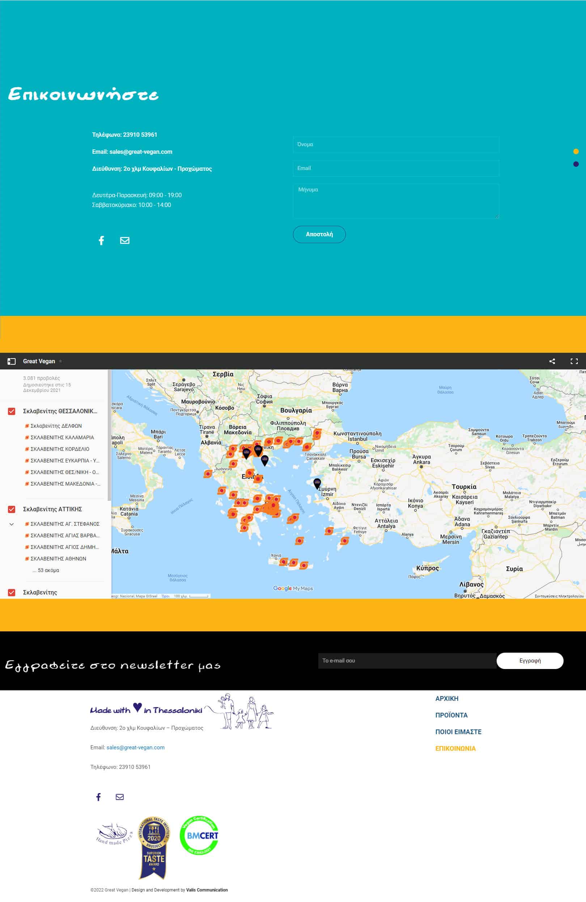Click the footer envelope mail icon
Image resolution: width=586 pixels, height=902 pixels.
(x=120, y=797)
